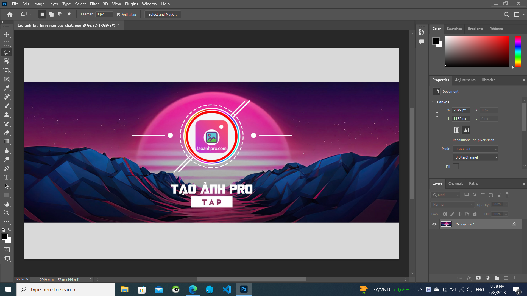Select the Zoom tool
527x296 pixels.
[x=7, y=213]
